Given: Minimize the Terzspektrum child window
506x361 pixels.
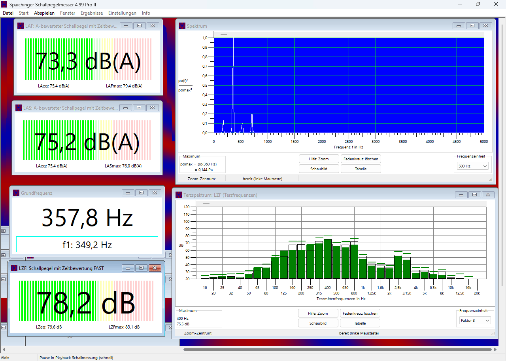Looking at the screenshot, I should coord(461,195).
